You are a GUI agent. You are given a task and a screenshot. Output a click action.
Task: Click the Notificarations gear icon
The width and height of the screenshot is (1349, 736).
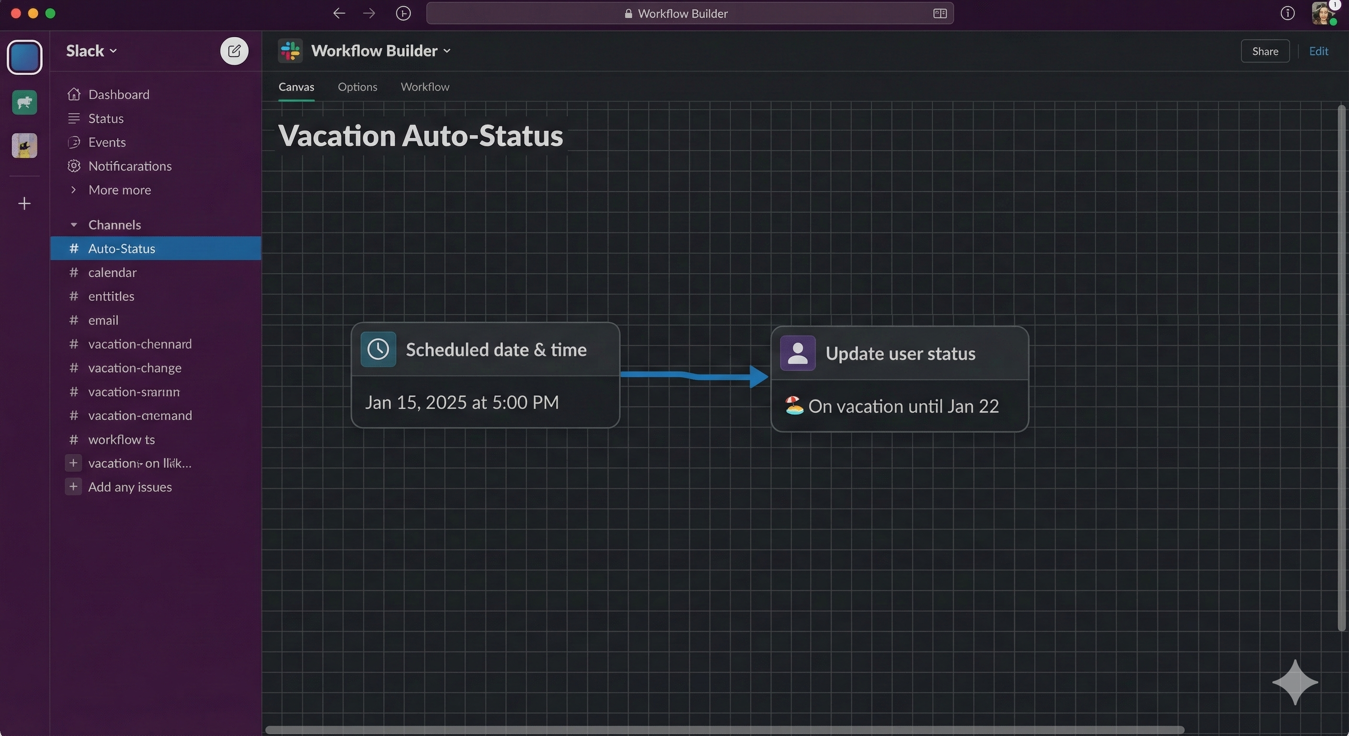(74, 166)
